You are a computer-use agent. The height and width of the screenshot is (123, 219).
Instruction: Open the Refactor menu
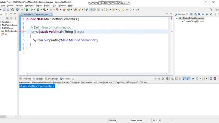click(x=19, y=5)
